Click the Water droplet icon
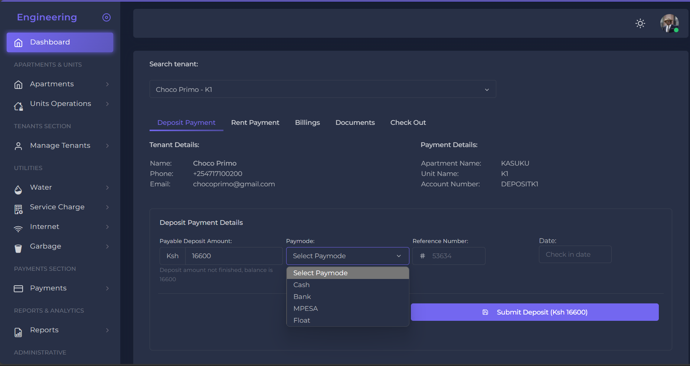The image size is (690, 366). point(18,190)
